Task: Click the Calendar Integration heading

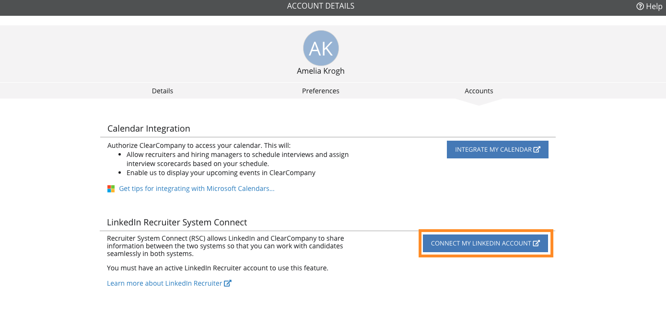Action: point(149,128)
